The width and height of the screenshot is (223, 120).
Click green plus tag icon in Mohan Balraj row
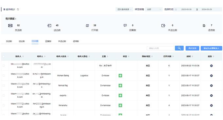coord(120,76)
